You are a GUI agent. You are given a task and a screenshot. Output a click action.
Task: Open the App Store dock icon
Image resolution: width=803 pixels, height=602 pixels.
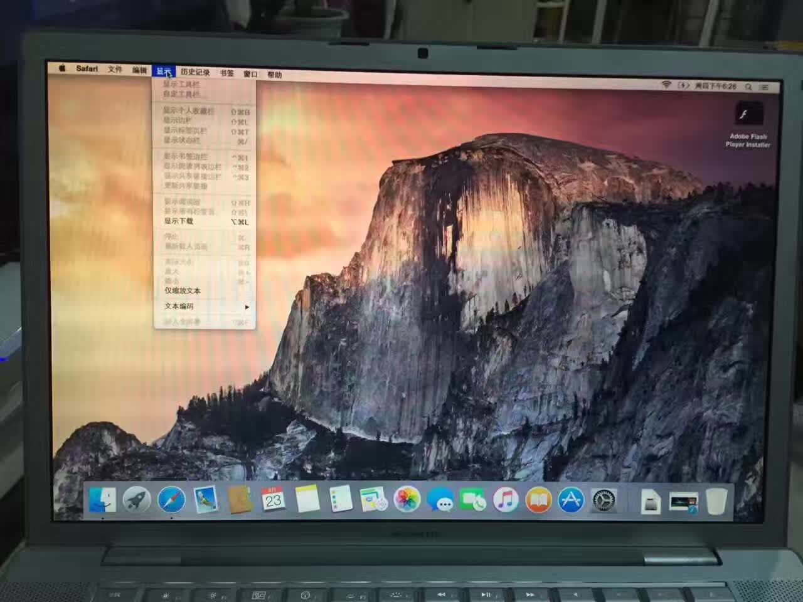click(570, 500)
